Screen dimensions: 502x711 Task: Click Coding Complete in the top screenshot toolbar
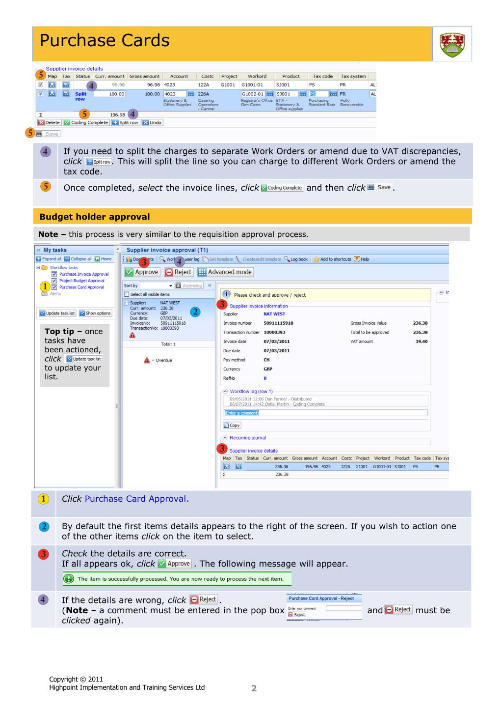click(x=86, y=122)
